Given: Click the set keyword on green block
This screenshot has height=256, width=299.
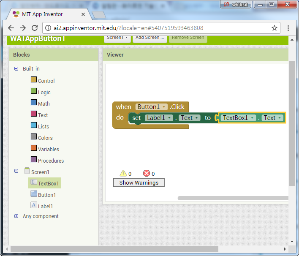Looking at the screenshot, I should 136,118.
